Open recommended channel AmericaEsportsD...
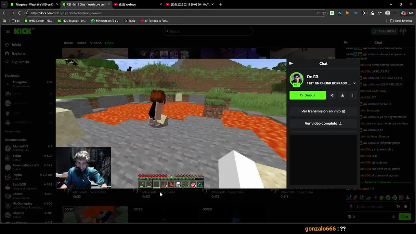This screenshot has height=234, width=416. 29,167
